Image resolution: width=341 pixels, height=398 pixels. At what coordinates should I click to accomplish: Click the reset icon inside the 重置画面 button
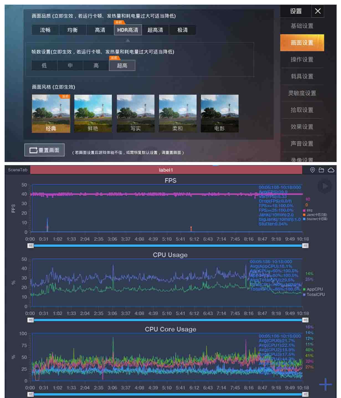click(x=33, y=150)
